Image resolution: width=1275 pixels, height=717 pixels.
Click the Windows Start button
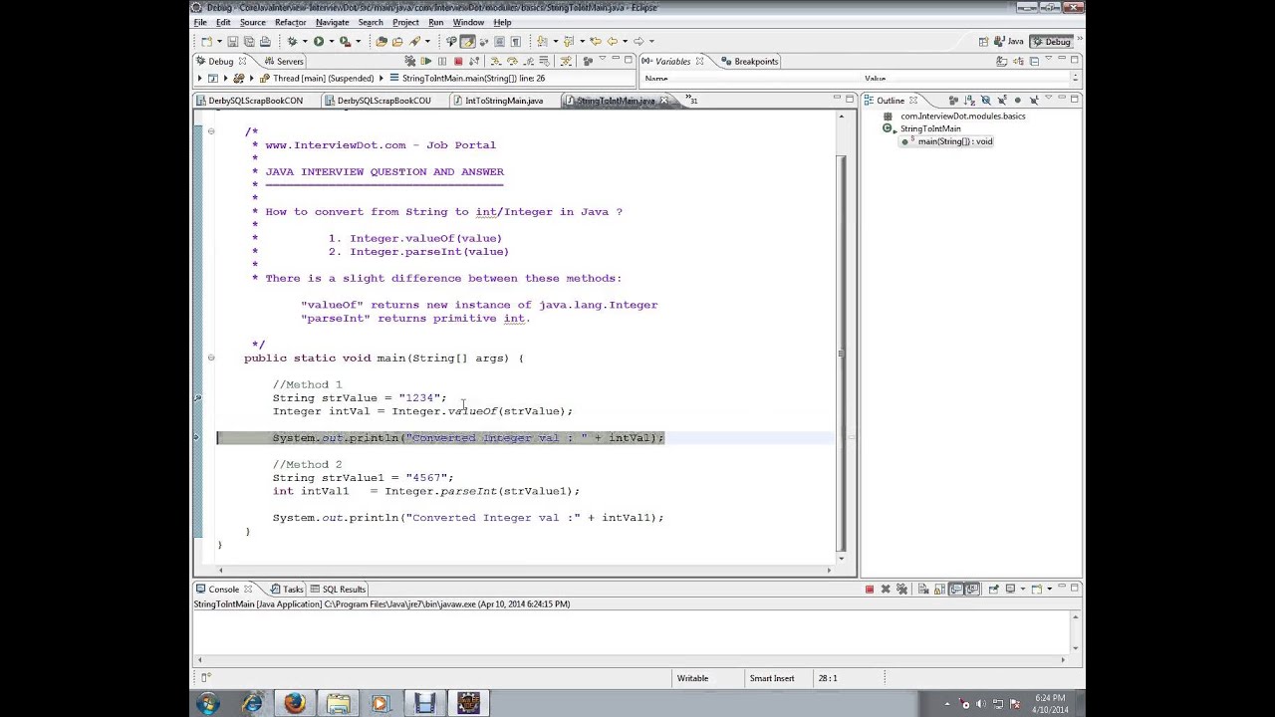208,704
